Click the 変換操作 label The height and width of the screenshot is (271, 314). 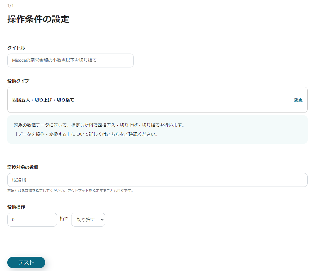pyautogui.click(x=16, y=207)
